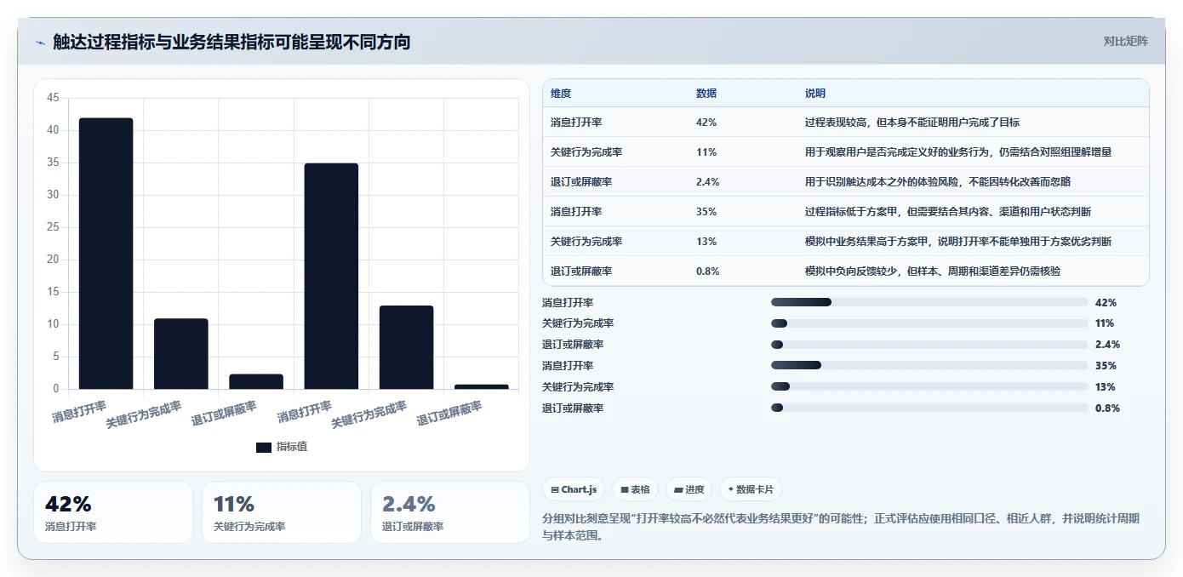Screen dimensions: 1183x577
Task: Click the 说明 column header
Action: point(815,93)
